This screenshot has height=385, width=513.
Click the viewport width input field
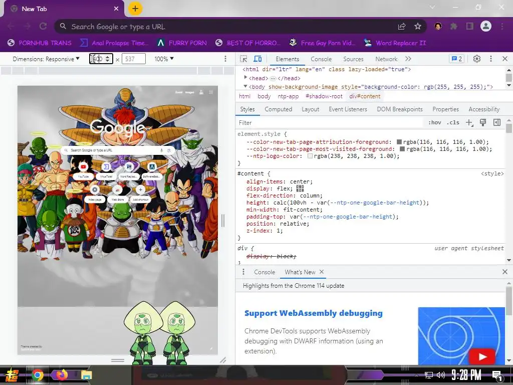(x=101, y=59)
